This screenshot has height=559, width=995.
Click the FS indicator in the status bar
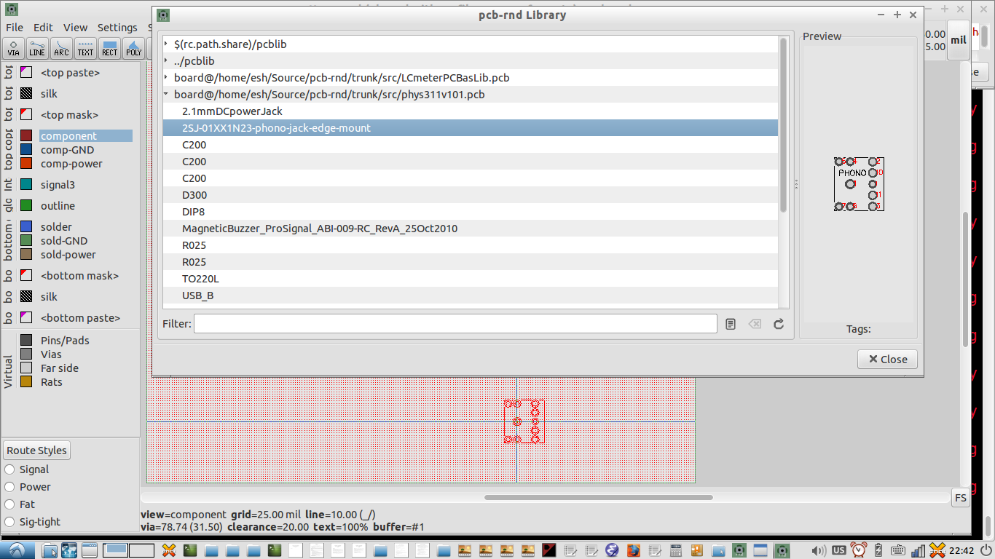tap(960, 498)
